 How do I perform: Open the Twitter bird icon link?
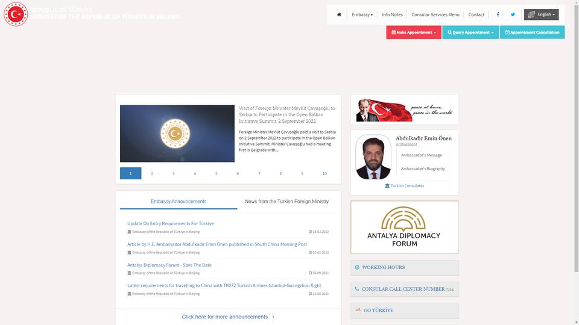click(513, 14)
